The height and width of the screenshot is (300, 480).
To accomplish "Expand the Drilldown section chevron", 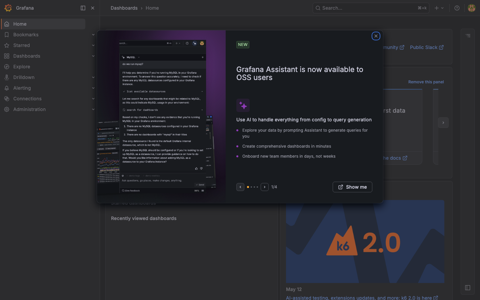I will click(93, 77).
